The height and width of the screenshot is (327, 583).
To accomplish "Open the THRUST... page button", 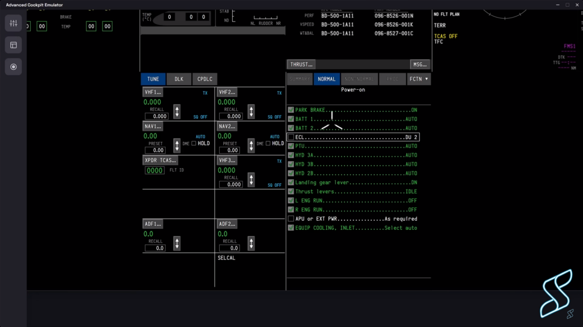I will tap(302, 65).
